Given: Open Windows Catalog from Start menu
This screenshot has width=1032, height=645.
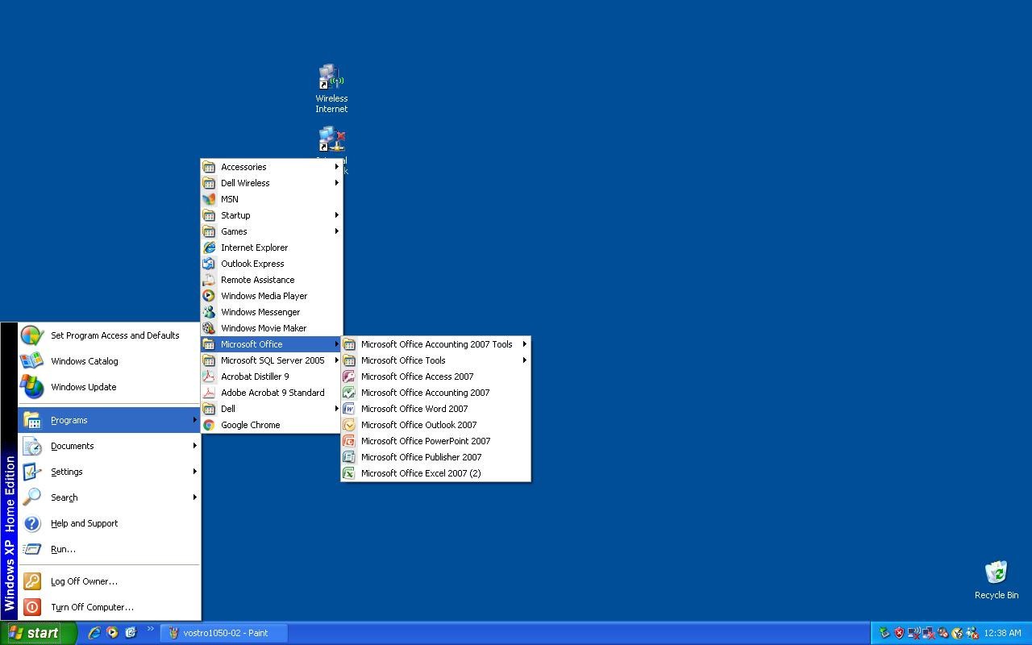Looking at the screenshot, I should [109, 361].
